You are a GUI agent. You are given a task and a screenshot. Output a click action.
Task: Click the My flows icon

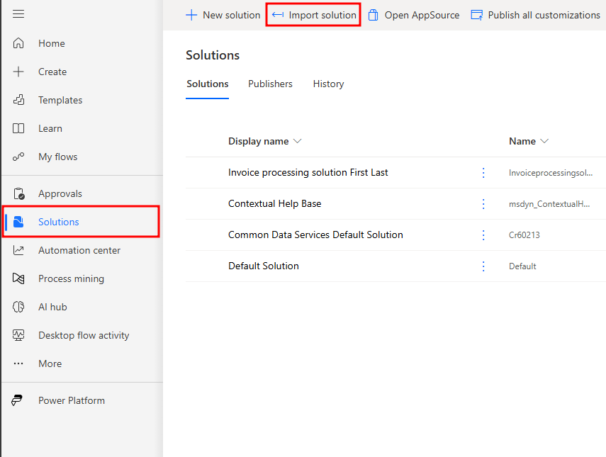tap(18, 157)
